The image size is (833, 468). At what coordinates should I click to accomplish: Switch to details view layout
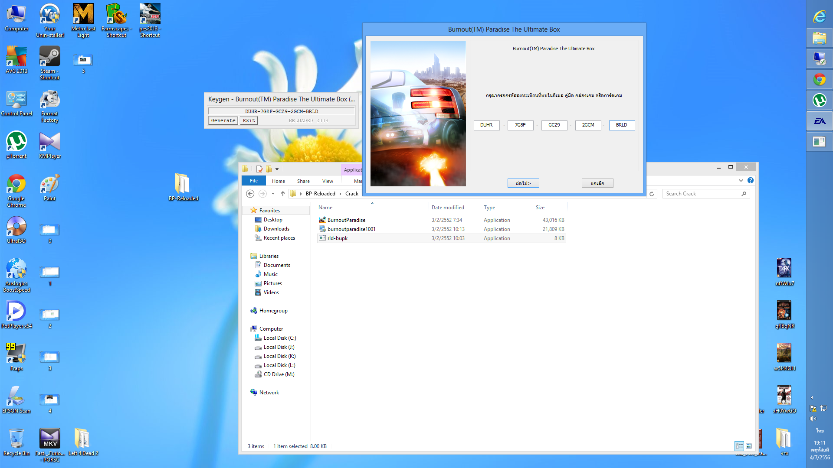click(739, 446)
